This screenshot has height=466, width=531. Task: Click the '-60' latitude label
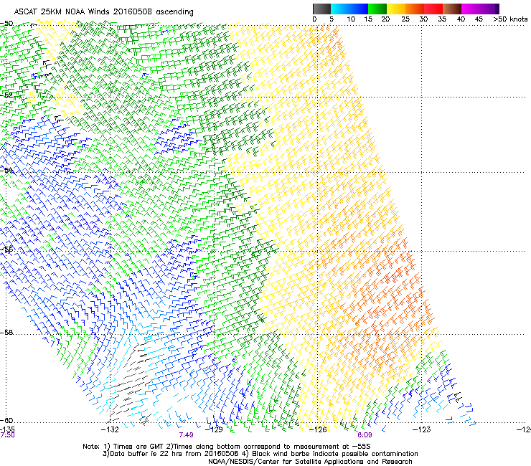pyautogui.click(x=6, y=420)
